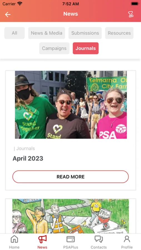Image resolution: width=141 pixels, height=250 pixels.
Task: Tap the back arrow icon
Action: click(x=8, y=14)
